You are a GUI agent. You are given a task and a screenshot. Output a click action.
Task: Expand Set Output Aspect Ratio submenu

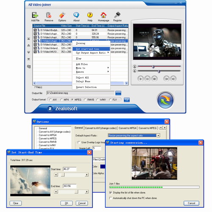coord(91,53)
